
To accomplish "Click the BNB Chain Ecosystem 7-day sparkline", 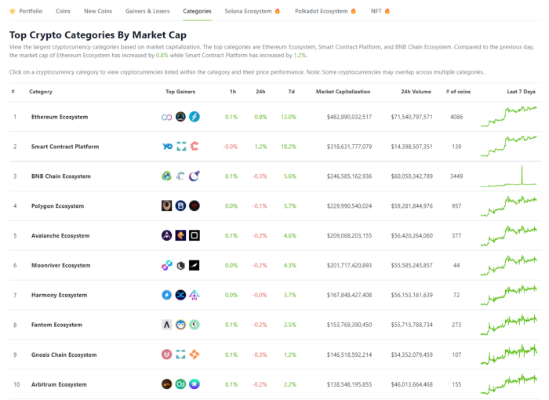I will pos(509,176).
